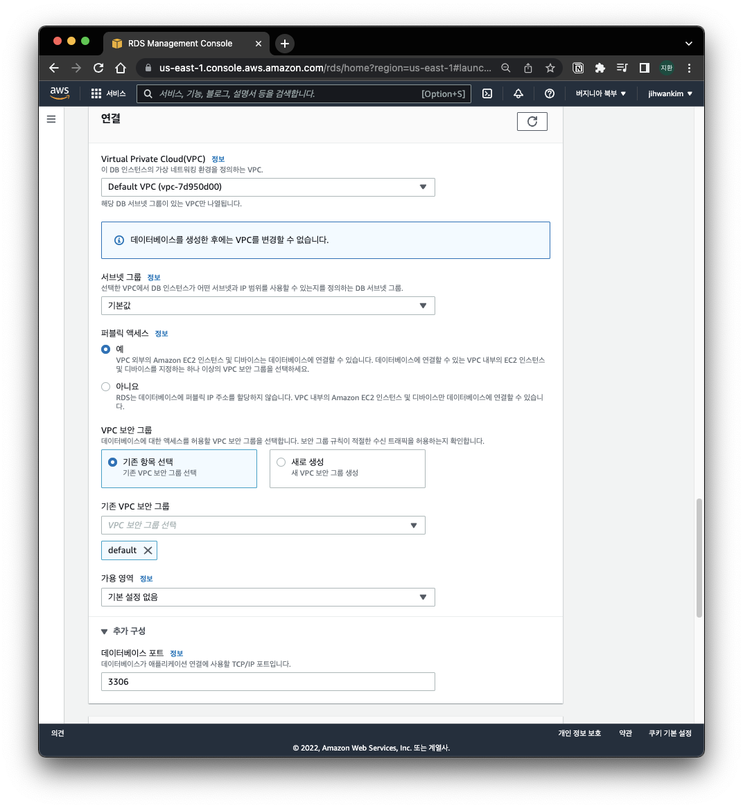743x808 pixels.
Task: Collapse the 추가 구성 section
Action: 123,631
